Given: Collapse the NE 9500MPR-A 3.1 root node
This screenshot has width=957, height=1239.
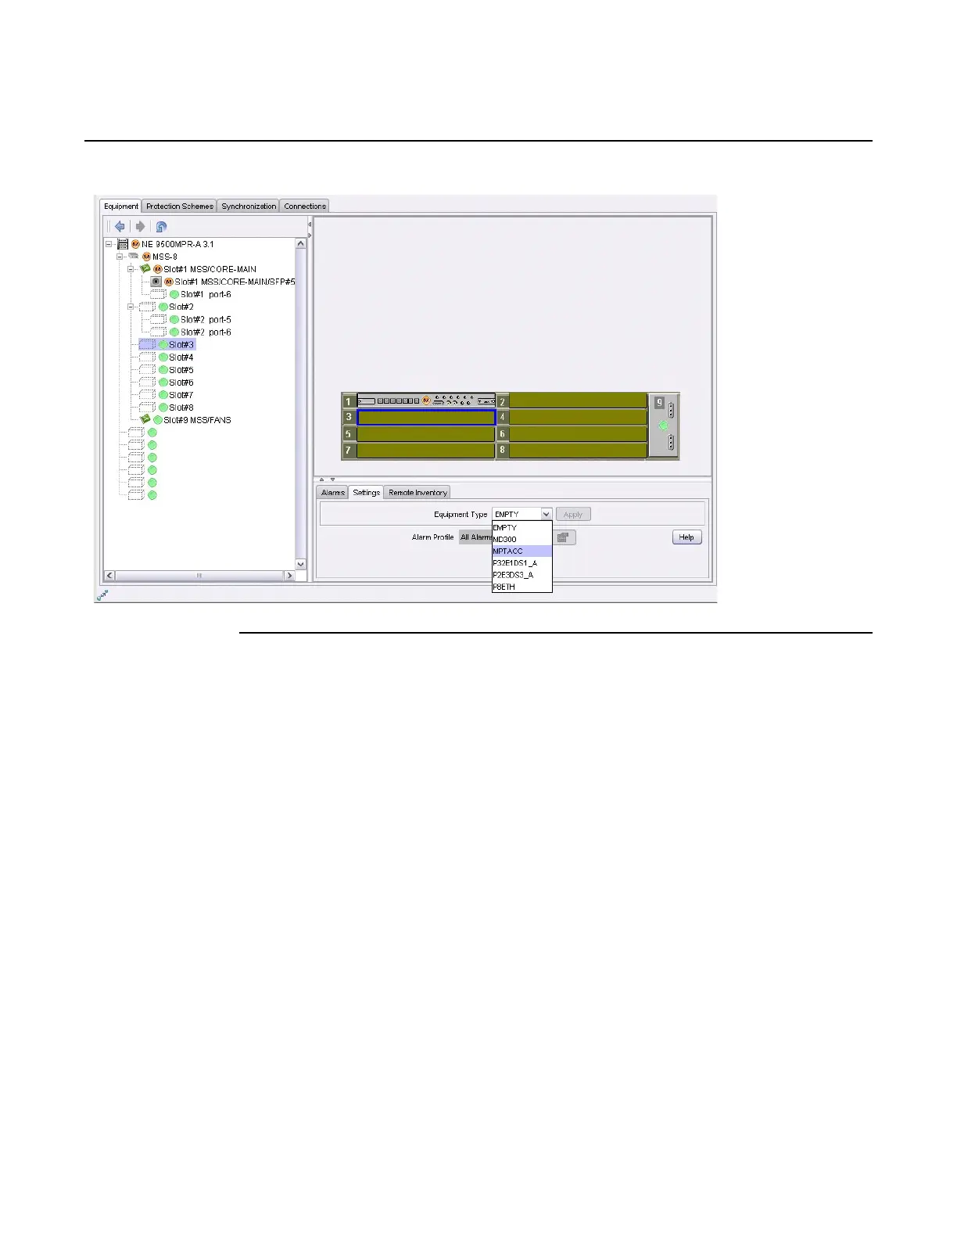Looking at the screenshot, I should tap(109, 244).
